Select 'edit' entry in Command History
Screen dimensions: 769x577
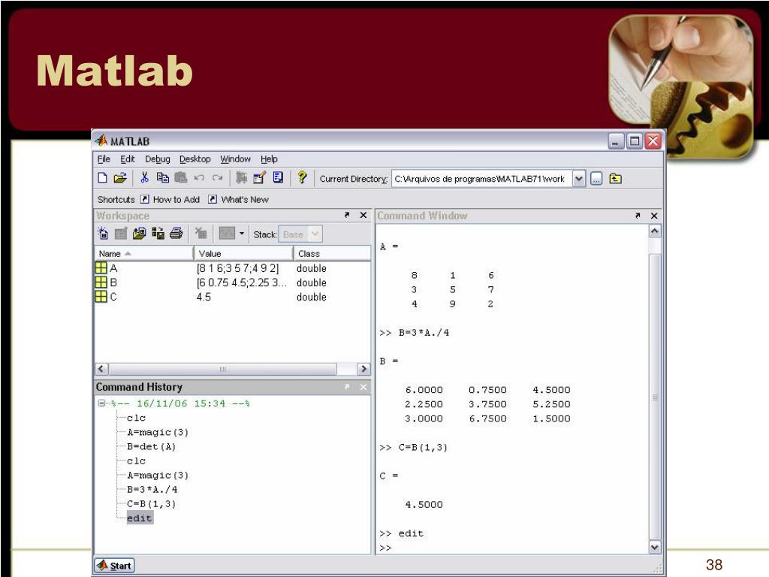click(x=140, y=518)
